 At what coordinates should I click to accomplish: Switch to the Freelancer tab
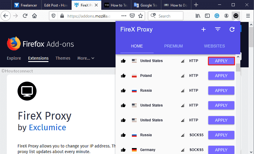[26, 5]
